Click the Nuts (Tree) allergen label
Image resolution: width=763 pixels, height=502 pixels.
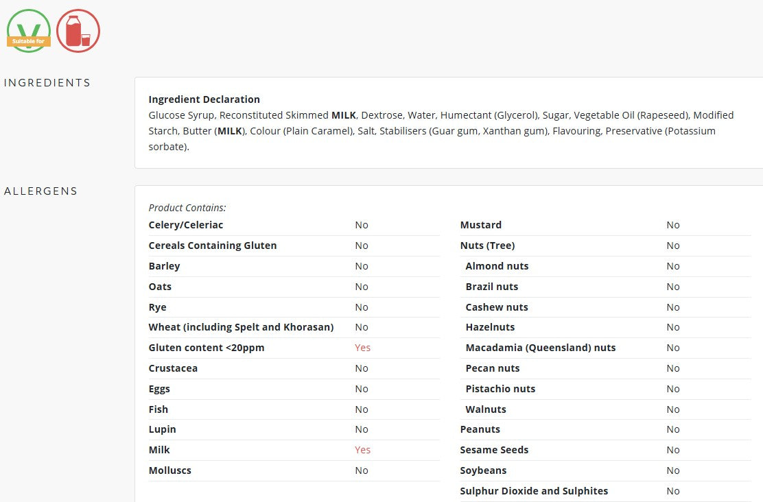[x=488, y=246]
